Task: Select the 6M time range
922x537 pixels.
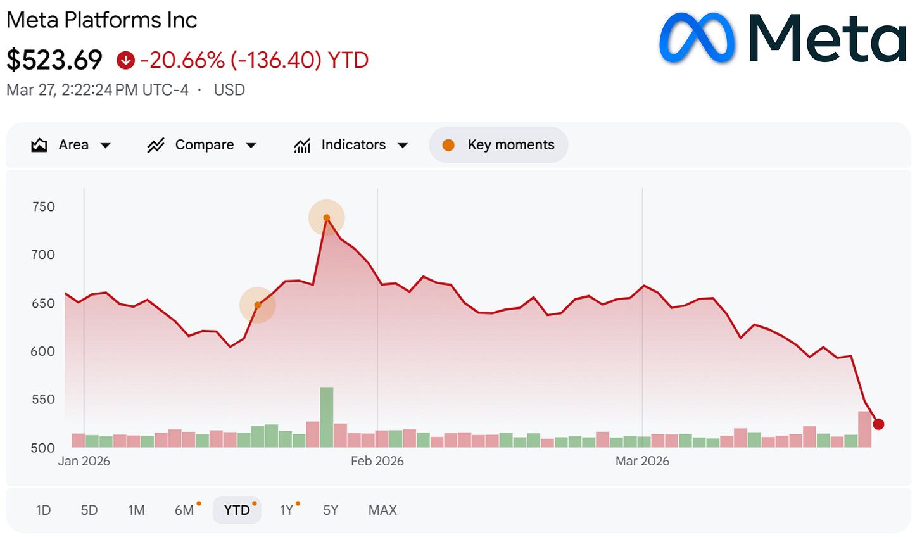Action: 185,510
